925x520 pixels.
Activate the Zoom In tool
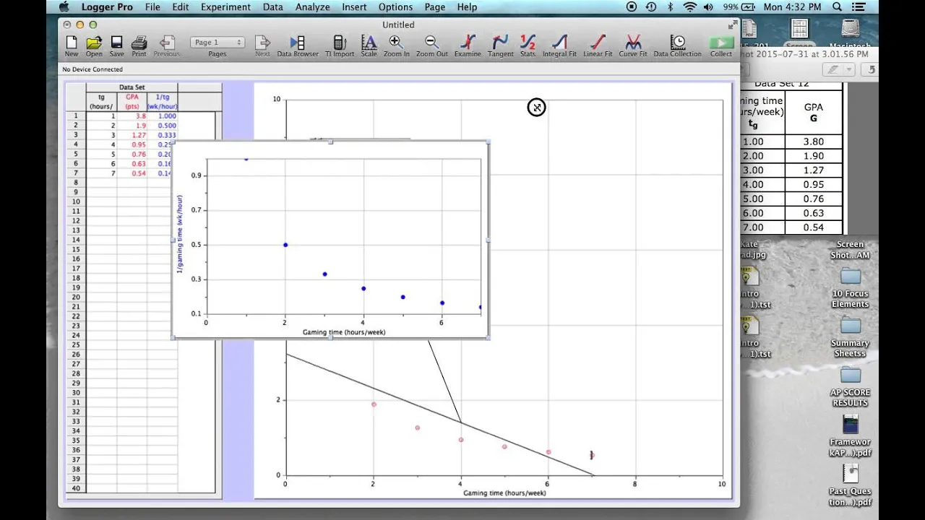click(396, 46)
